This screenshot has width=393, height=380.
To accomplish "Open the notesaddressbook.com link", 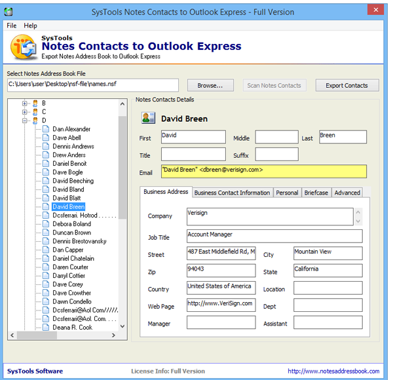I will tap(333, 371).
